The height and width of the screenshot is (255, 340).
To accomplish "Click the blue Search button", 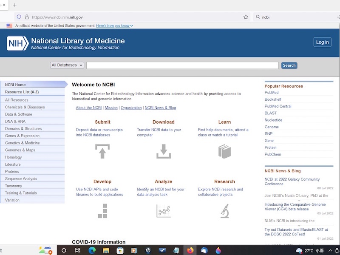I will [289, 65].
